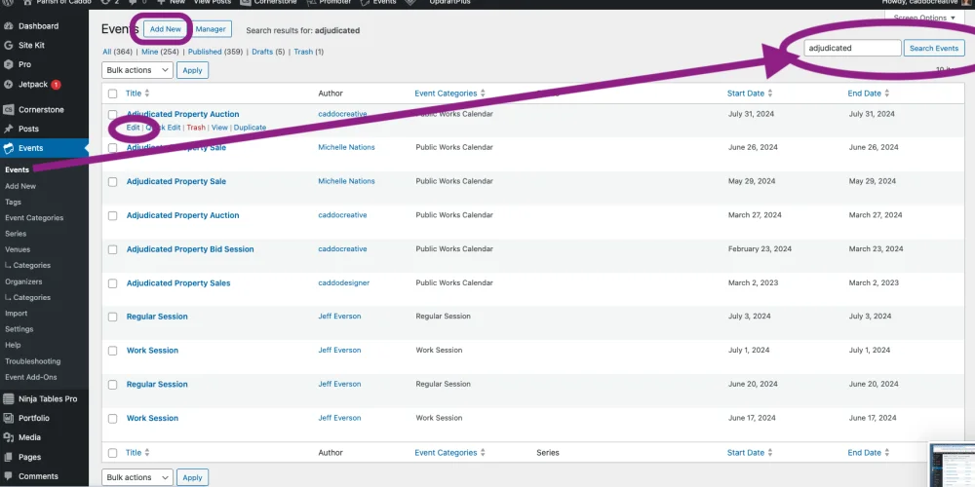Expand the Screen Options panel
The width and height of the screenshot is (975, 487).
924,18
